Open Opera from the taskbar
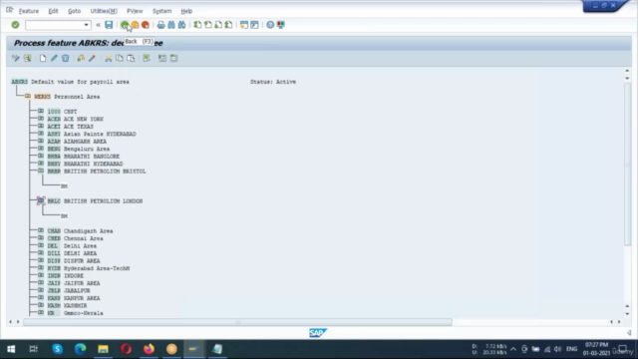The height and width of the screenshot is (359, 638). 127,349
